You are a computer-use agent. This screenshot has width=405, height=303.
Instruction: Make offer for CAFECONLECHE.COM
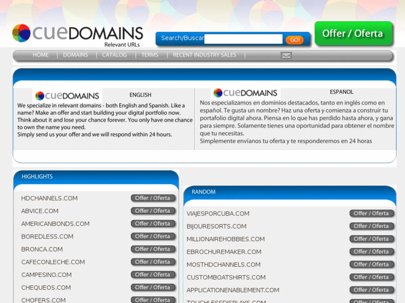pos(153,262)
